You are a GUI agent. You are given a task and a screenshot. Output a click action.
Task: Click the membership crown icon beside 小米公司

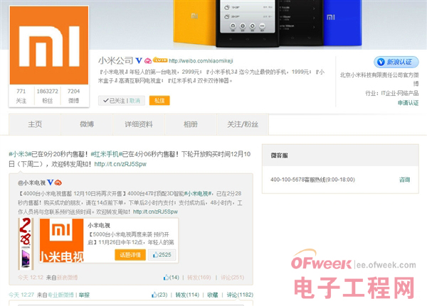[148, 61]
